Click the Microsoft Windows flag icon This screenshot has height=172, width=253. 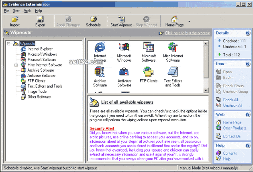tap(124, 47)
